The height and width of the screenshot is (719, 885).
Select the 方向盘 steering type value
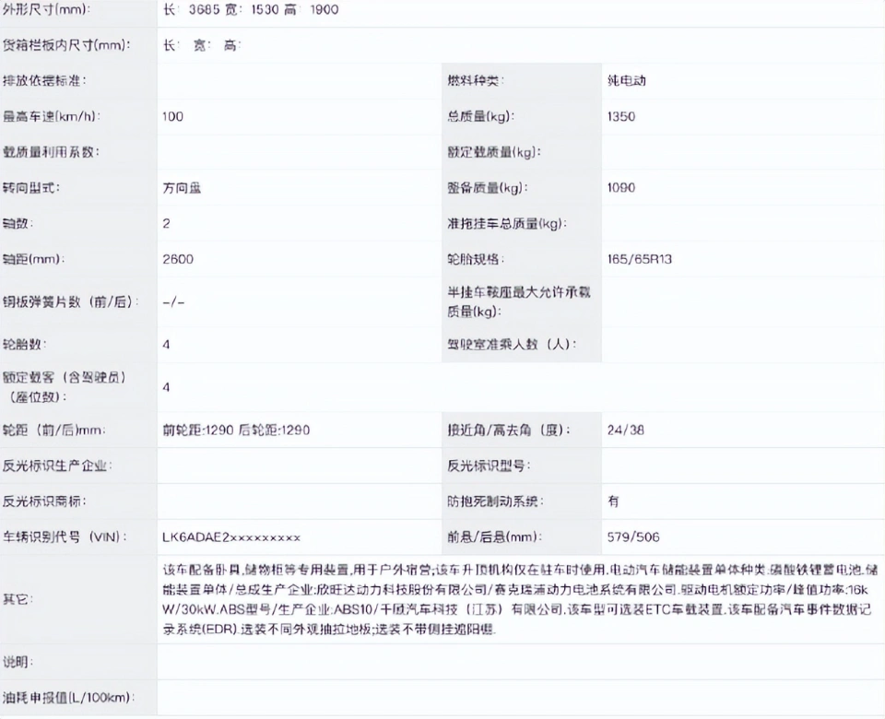(x=180, y=187)
